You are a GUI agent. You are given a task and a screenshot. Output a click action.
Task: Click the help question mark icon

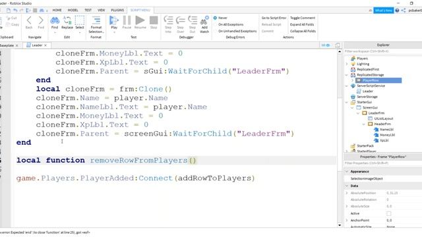coord(397,11)
